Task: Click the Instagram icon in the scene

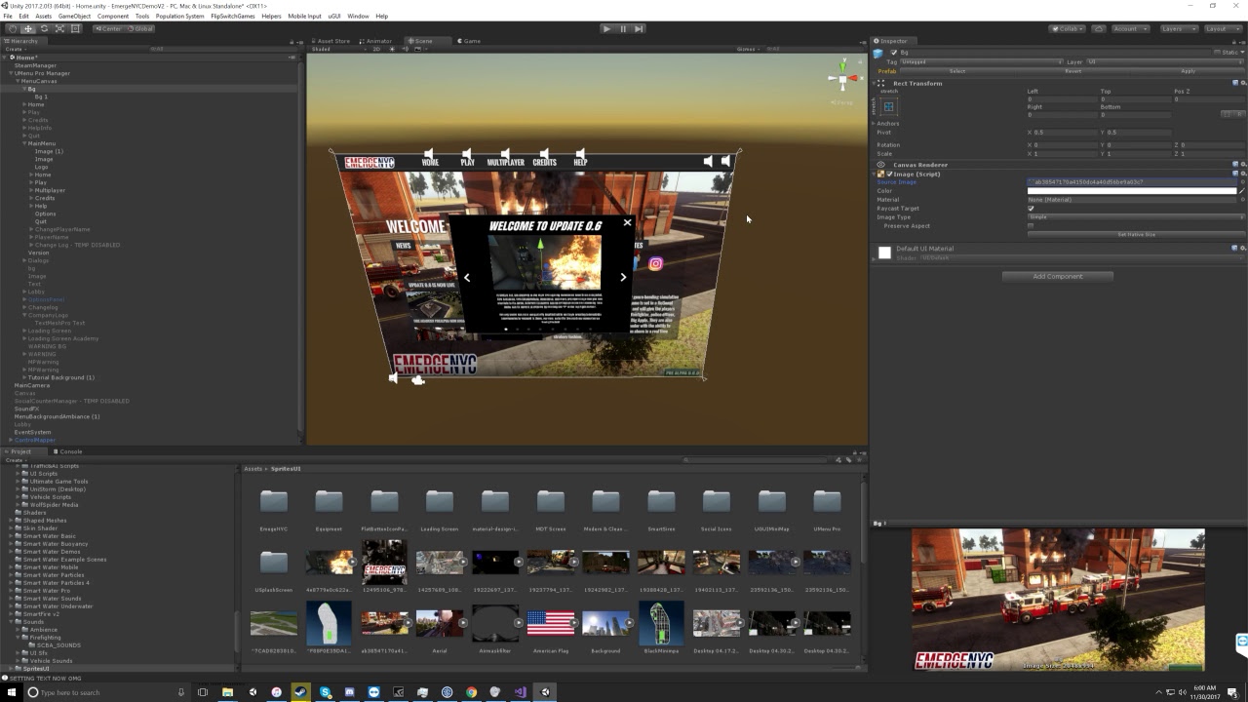Action: tap(655, 263)
